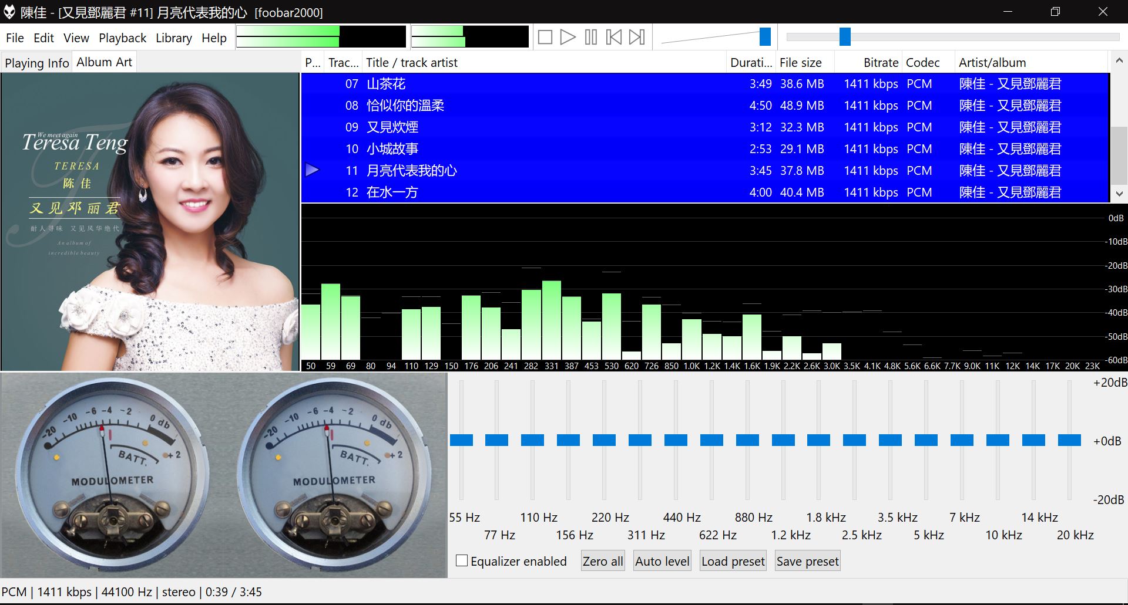Click the status bar playback info text
This screenshot has width=1128, height=605.
132,592
